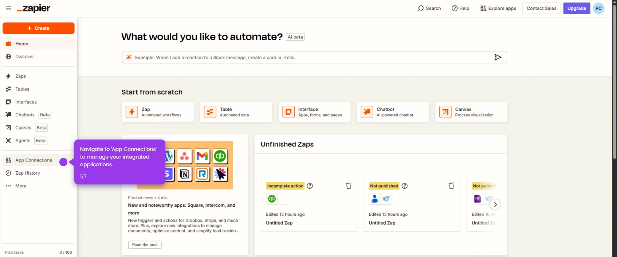Click the orange Zap card icon

[131, 112]
